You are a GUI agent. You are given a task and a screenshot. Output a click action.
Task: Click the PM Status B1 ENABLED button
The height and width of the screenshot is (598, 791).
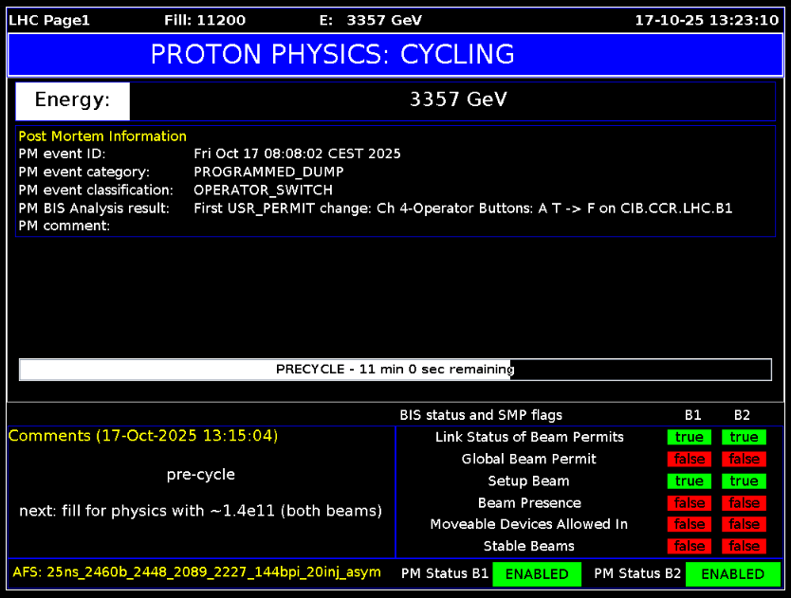536,574
